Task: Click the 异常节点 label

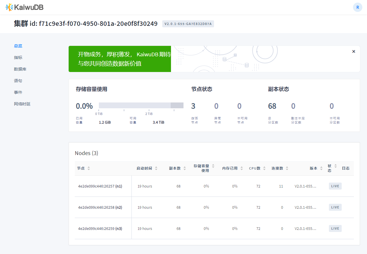Action: click(218, 120)
